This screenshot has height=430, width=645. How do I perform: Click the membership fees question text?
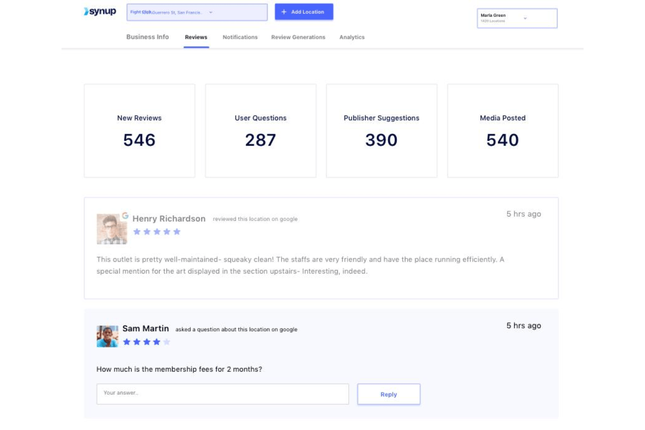pos(179,369)
